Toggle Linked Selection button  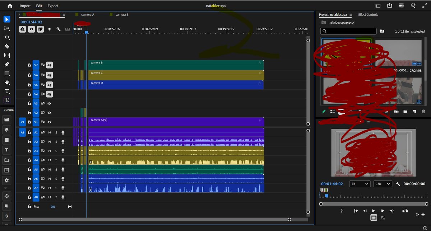tap(41, 29)
